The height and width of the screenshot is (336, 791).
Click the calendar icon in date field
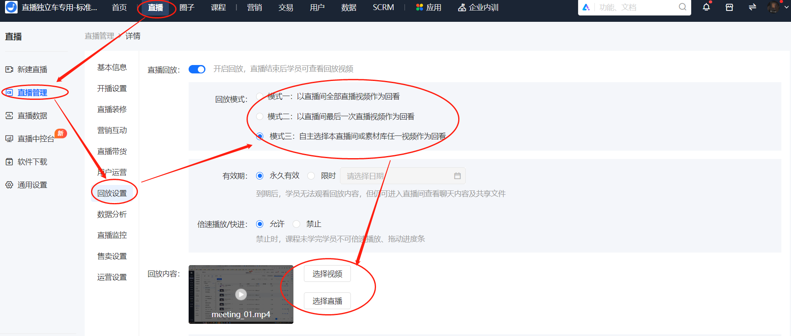[457, 176]
